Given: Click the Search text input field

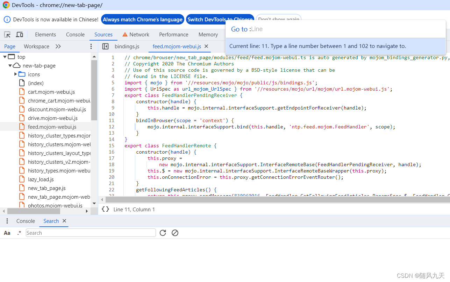Looking at the screenshot, I should pos(91,233).
